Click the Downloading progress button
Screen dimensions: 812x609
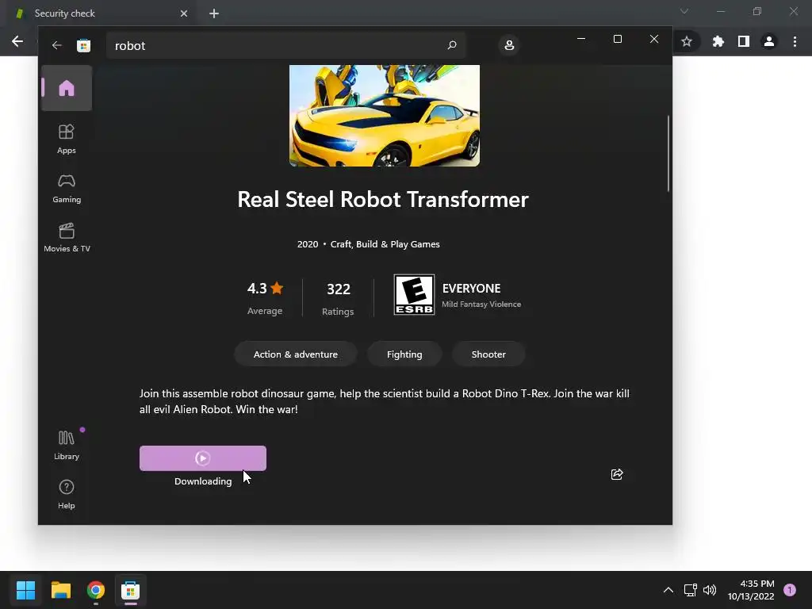[203, 458]
